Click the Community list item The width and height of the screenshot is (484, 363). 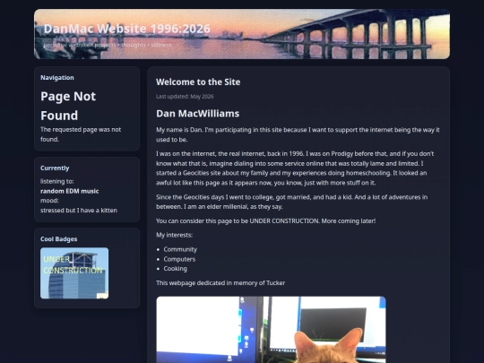[180, 249]
